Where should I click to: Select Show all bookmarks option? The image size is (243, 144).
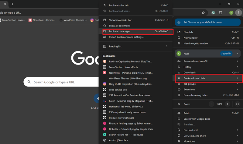point(135,26)
